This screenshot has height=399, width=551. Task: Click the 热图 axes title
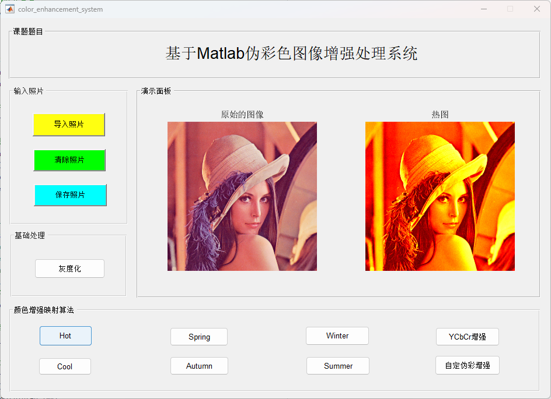click(x=440, y=115)
